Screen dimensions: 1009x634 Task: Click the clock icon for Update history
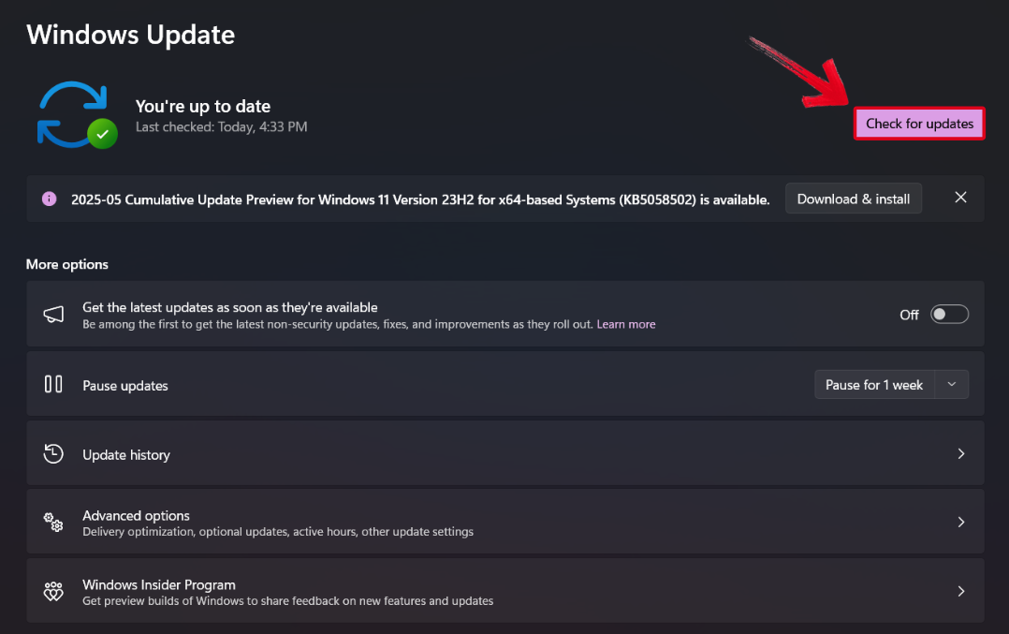[53, 454]
